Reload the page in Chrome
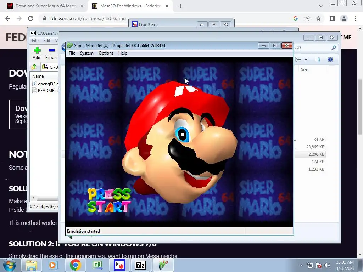363x272 pixels. 30,18
